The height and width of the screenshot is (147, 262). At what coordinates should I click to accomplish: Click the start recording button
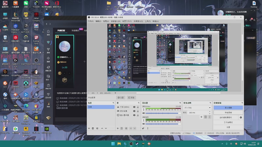click(x=228, y=112)
